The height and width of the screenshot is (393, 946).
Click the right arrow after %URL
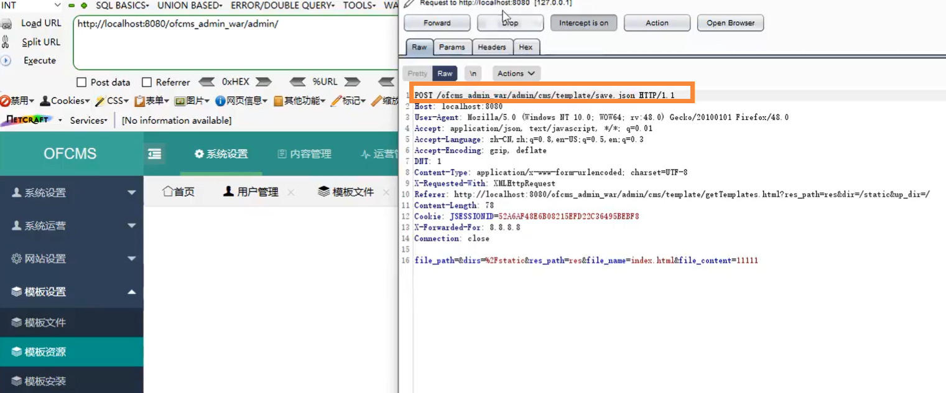pos(353,82)
